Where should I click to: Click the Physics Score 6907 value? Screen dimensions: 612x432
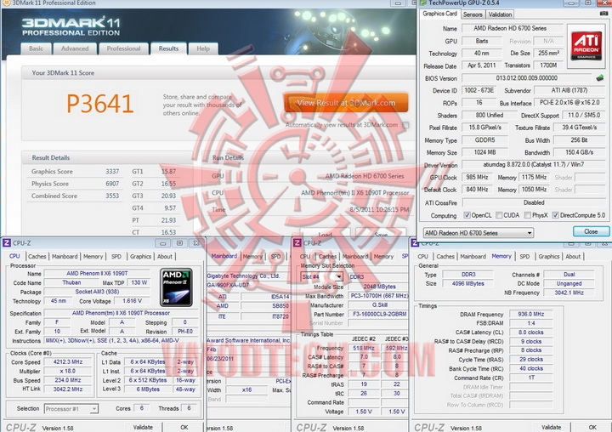click(112, 184)
